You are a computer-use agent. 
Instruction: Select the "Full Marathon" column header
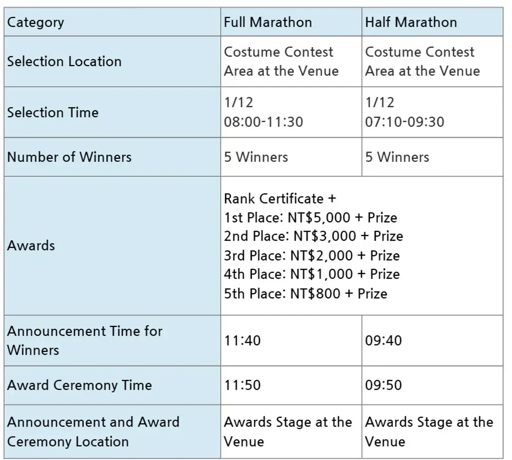[268, 22]
